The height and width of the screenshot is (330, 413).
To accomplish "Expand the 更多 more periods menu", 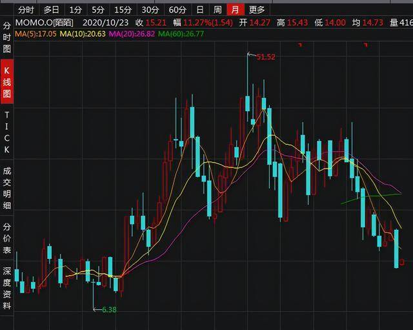I will 257,10.
